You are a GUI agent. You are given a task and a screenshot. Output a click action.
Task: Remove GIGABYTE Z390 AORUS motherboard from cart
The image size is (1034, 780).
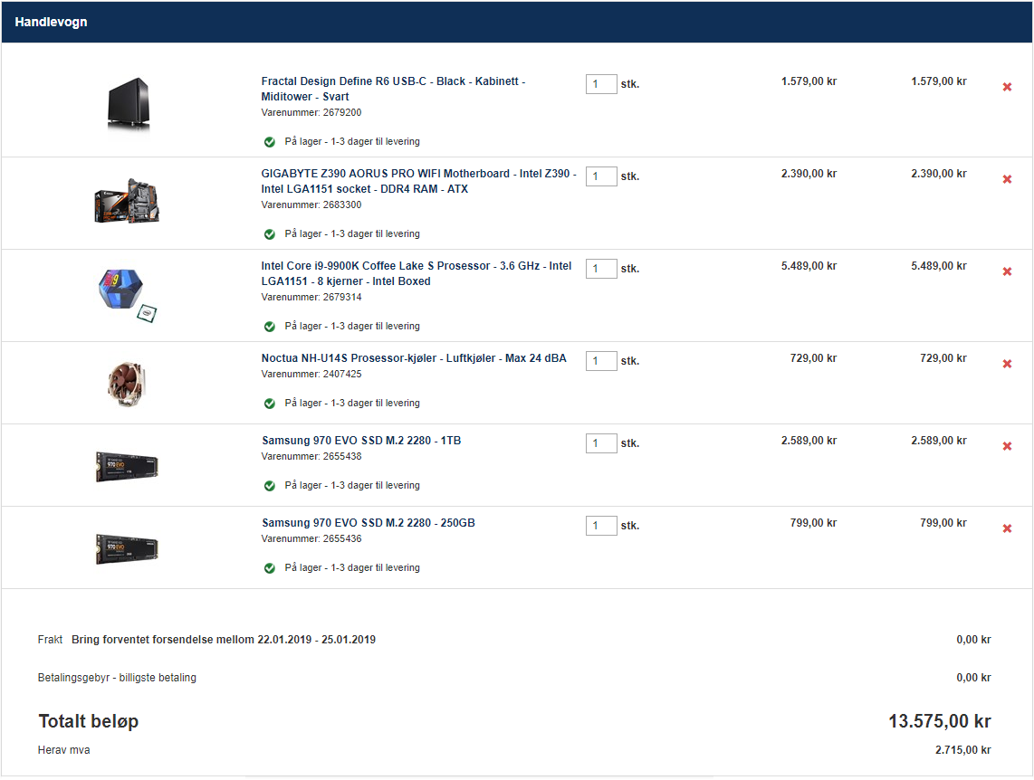coord(1007,179)
